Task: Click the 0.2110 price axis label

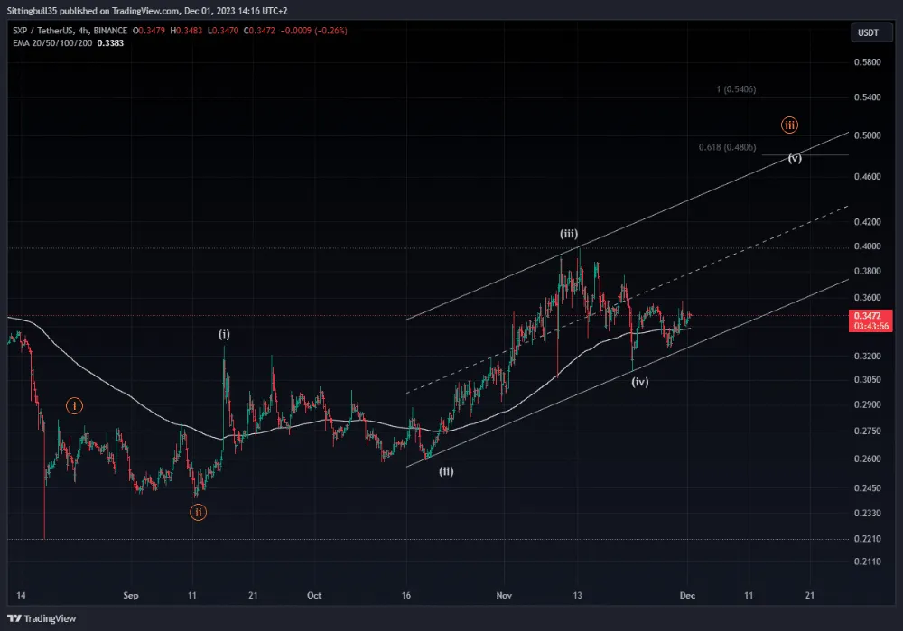Action: pos(867,561)
